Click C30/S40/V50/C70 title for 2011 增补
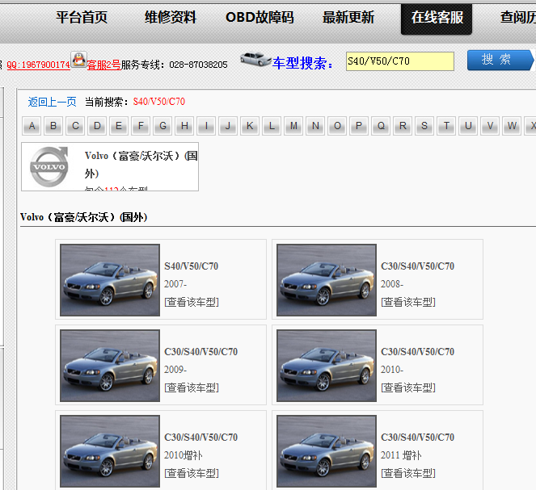 (x=417, y=438)
